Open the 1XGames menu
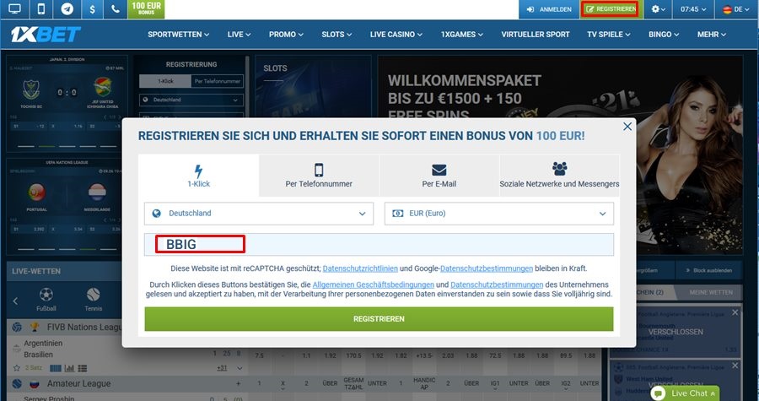Image resolution: width=759 pixels, height=401 pixels. 462,35
